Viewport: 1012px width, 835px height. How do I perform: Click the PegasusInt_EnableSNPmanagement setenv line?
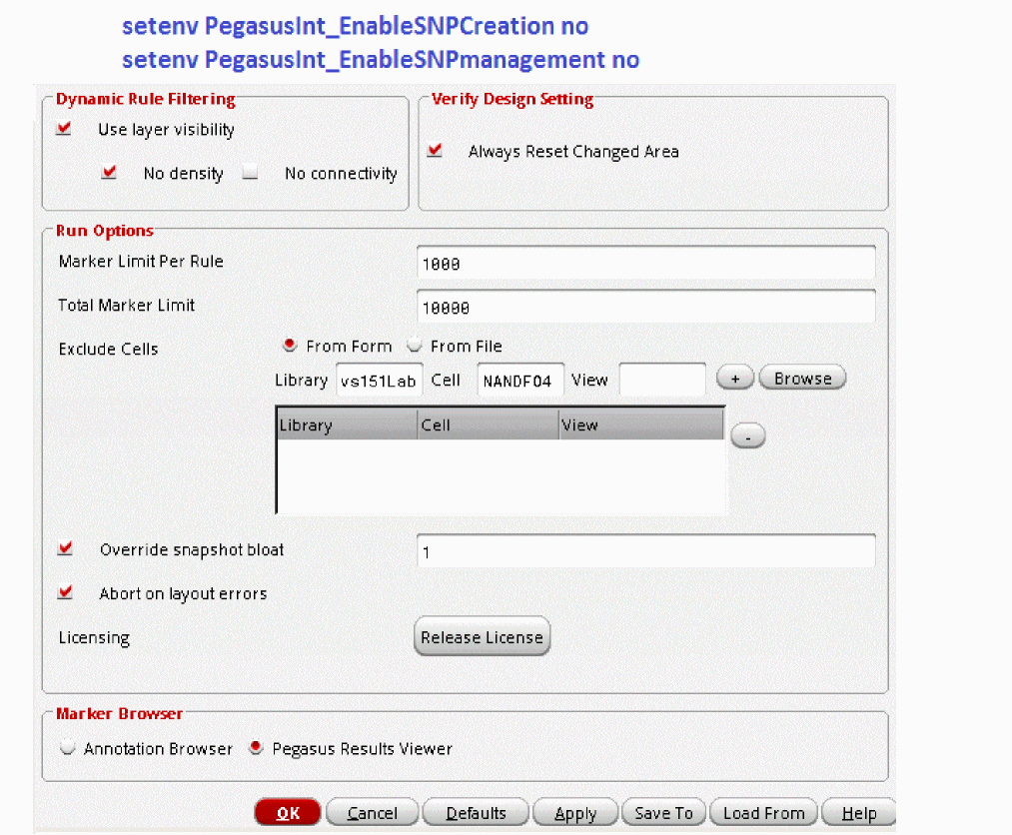coord(381,59)
